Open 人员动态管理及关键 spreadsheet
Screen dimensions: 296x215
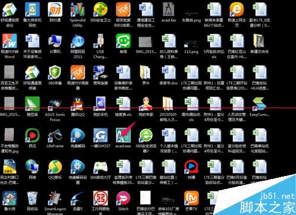(237, 103)
